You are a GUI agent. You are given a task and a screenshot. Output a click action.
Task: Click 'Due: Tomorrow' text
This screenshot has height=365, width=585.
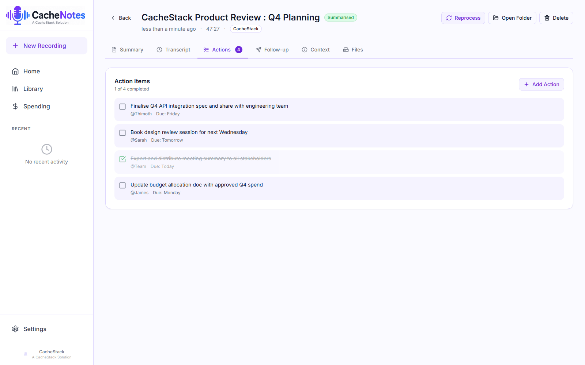(x=167, y=140)
